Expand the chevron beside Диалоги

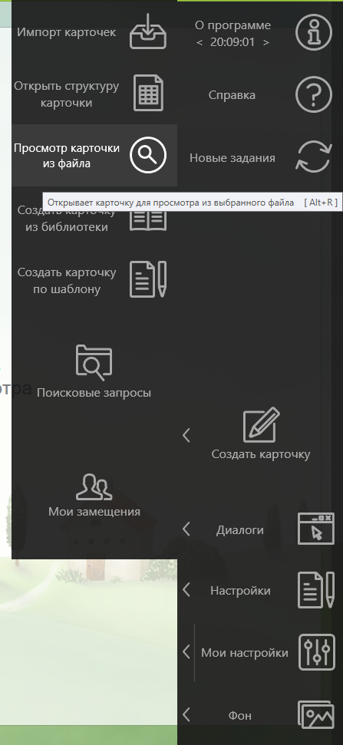click(x=186, y=529)
